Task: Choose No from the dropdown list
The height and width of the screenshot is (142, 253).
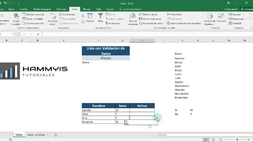Action: [141, 123]
